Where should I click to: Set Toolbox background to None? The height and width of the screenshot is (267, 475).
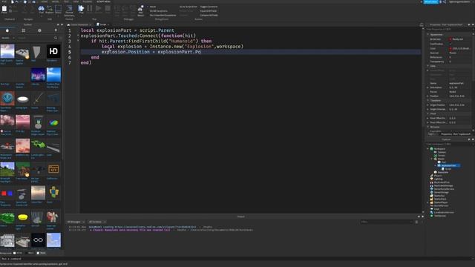pos(41,253)
